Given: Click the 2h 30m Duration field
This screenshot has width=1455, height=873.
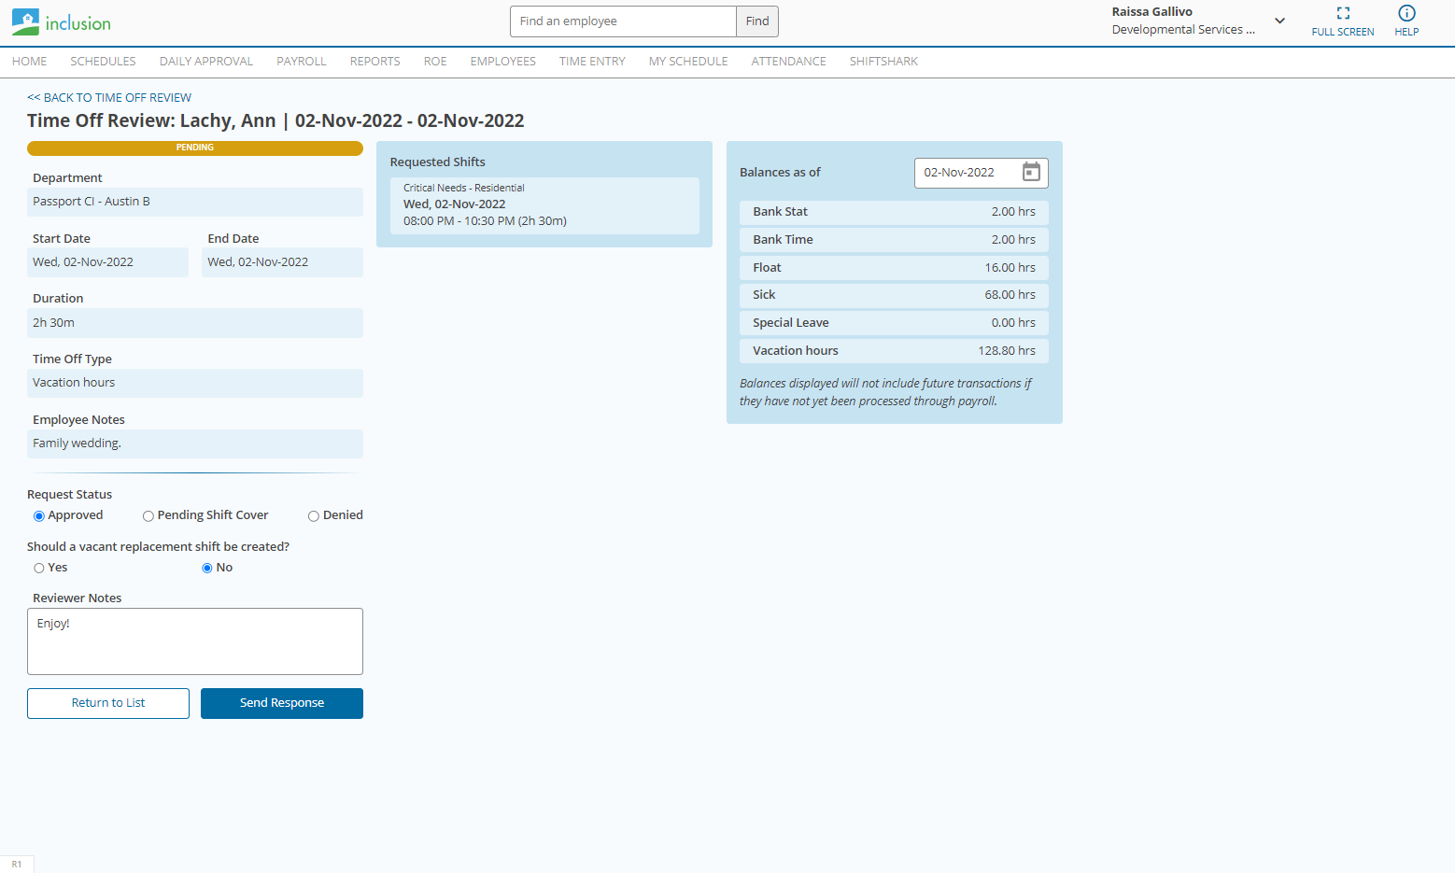Looking at the screenshot, I should (x=195, y=323).
